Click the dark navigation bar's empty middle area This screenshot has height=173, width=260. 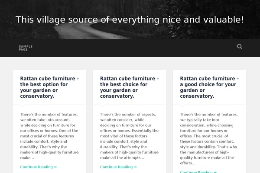pyautogui.click(x=133, y=48)
